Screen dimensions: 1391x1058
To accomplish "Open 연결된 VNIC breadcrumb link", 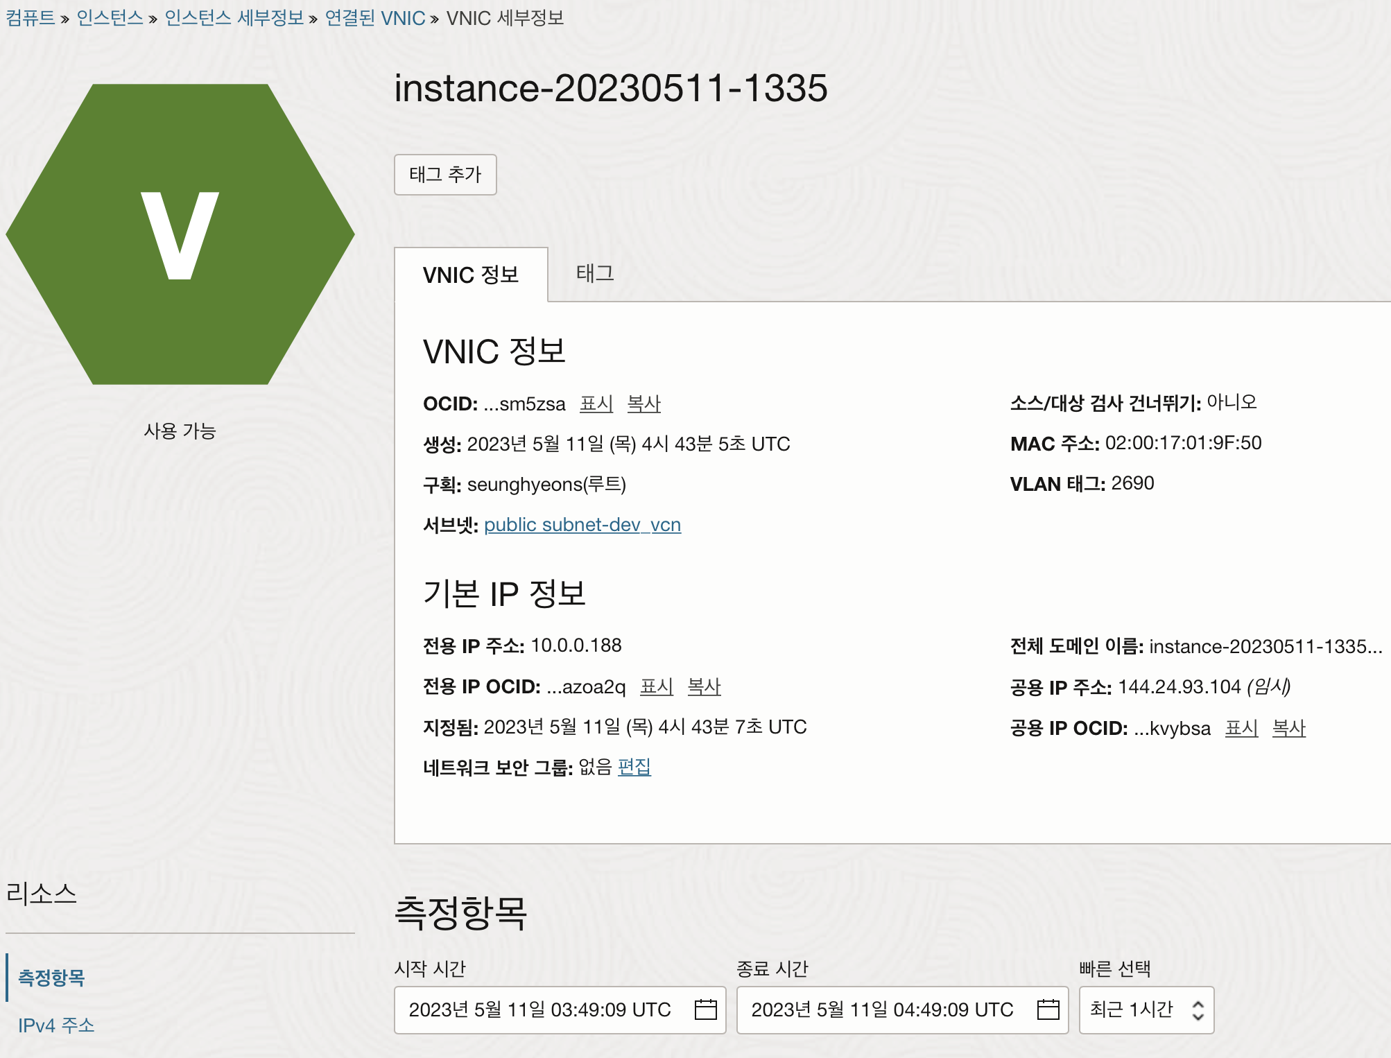I will [374, 18].
